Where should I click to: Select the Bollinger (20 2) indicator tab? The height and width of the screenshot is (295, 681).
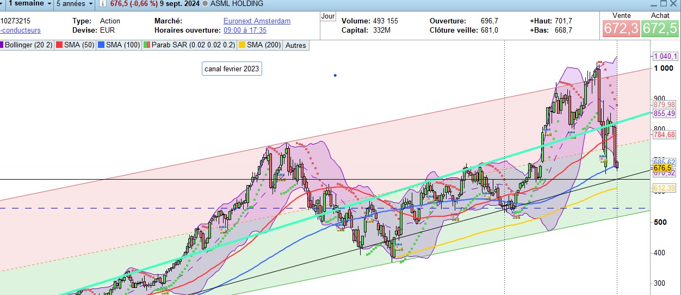(x=27, y=45)
